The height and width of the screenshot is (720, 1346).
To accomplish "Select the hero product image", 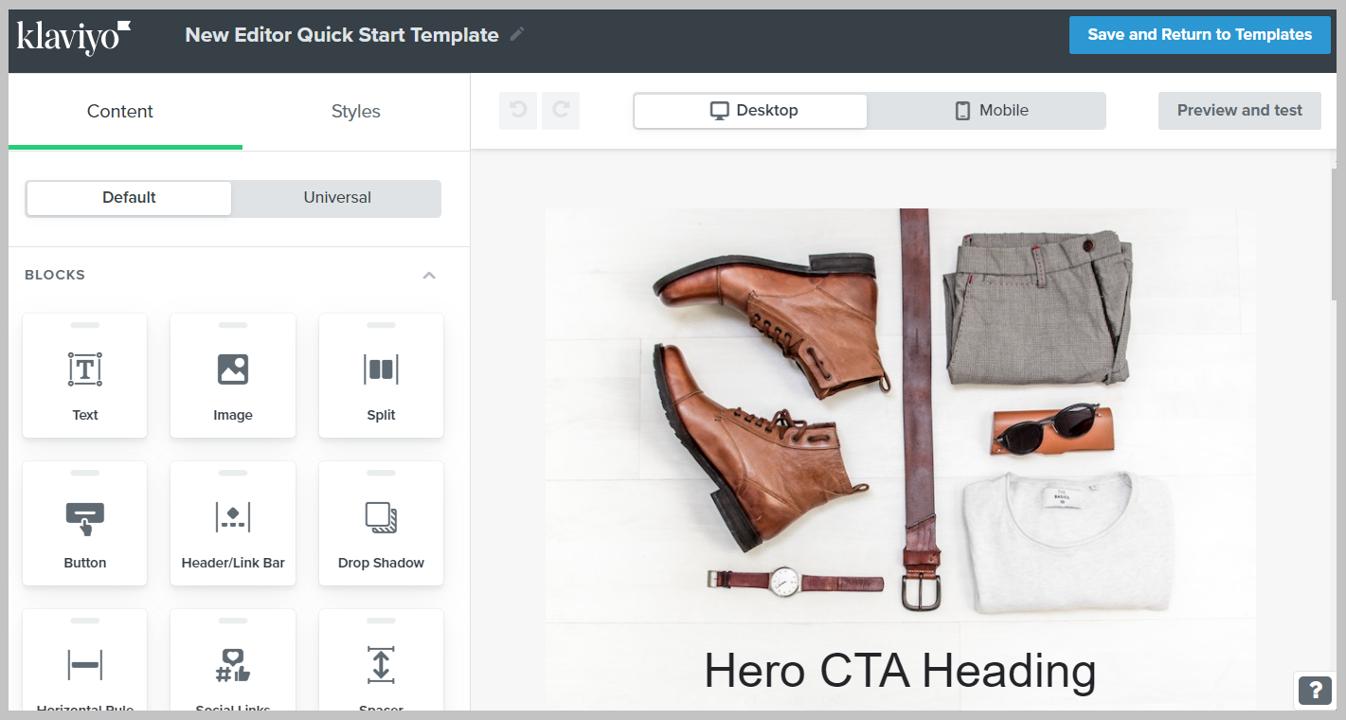I will click(900, 415).
